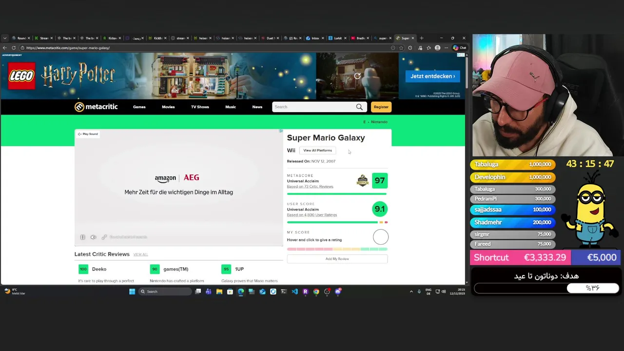624x351 pixels.
Task: Show hidden system tray icons
Action: pyautogui.click(x=411, y=292)
